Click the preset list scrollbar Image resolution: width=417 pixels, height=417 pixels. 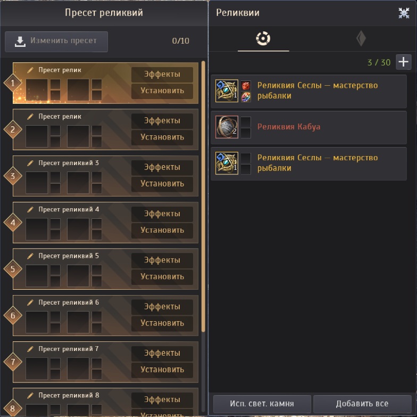[x=203, y=197]
